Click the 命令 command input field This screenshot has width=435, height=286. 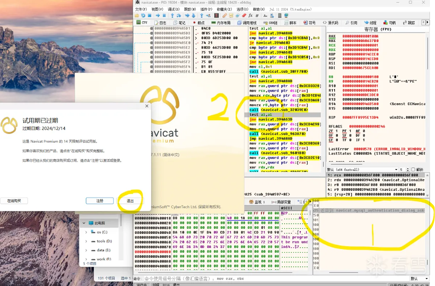click(x=275, y=278)
